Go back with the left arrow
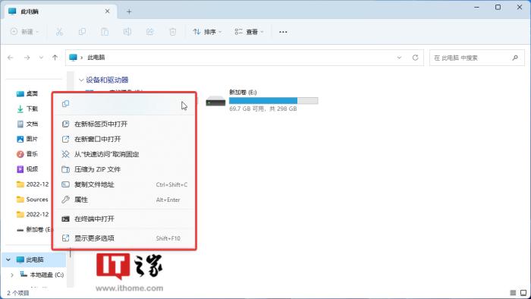 (x=11, y=58)
